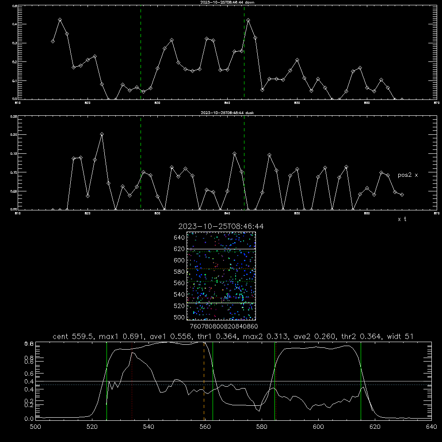
Task: Click the red dotted line near 585 in profile plot
Action: (276, 381)
